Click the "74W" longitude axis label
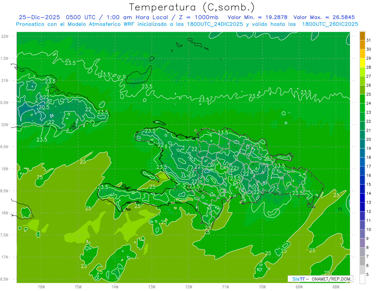This screenshot has height=291, width=377. (115, 287)
